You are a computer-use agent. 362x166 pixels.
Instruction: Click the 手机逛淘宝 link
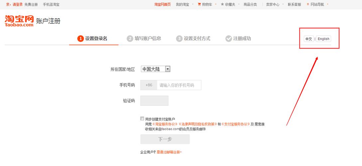pos(51,4)
